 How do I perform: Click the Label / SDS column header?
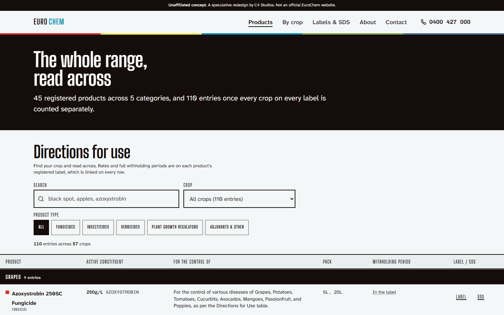pyautogui.click(x=464, y=262)
